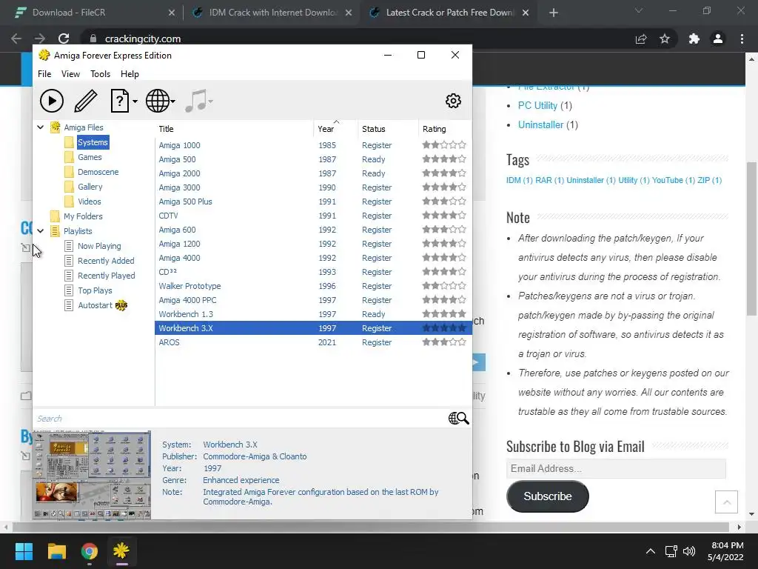Open the dropdown arrow next to globe icon
Screen dimensions: 758x569
(173, 102)
